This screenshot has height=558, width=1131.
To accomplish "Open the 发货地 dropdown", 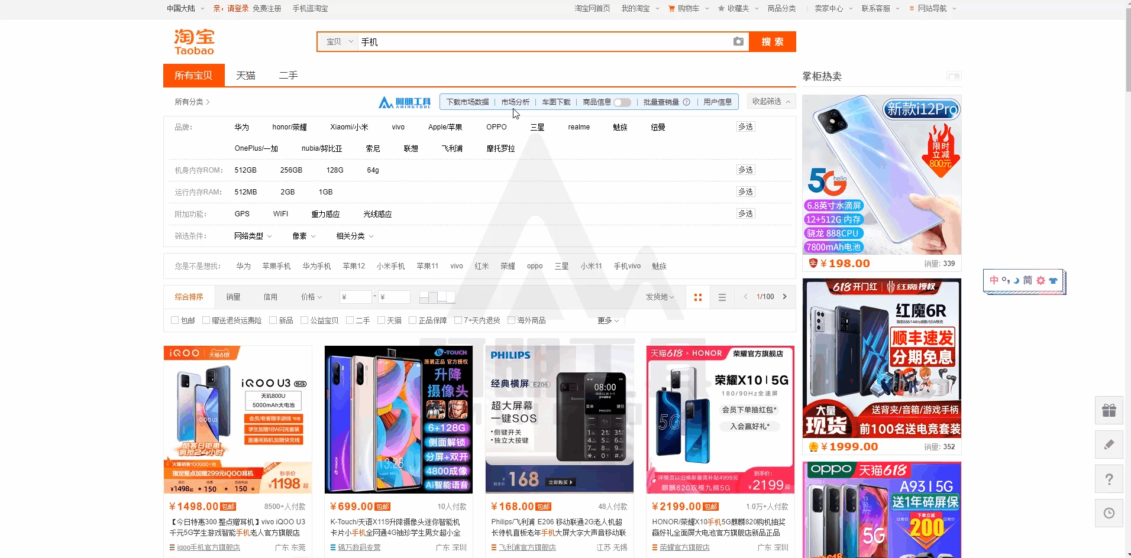I will 660,297.
